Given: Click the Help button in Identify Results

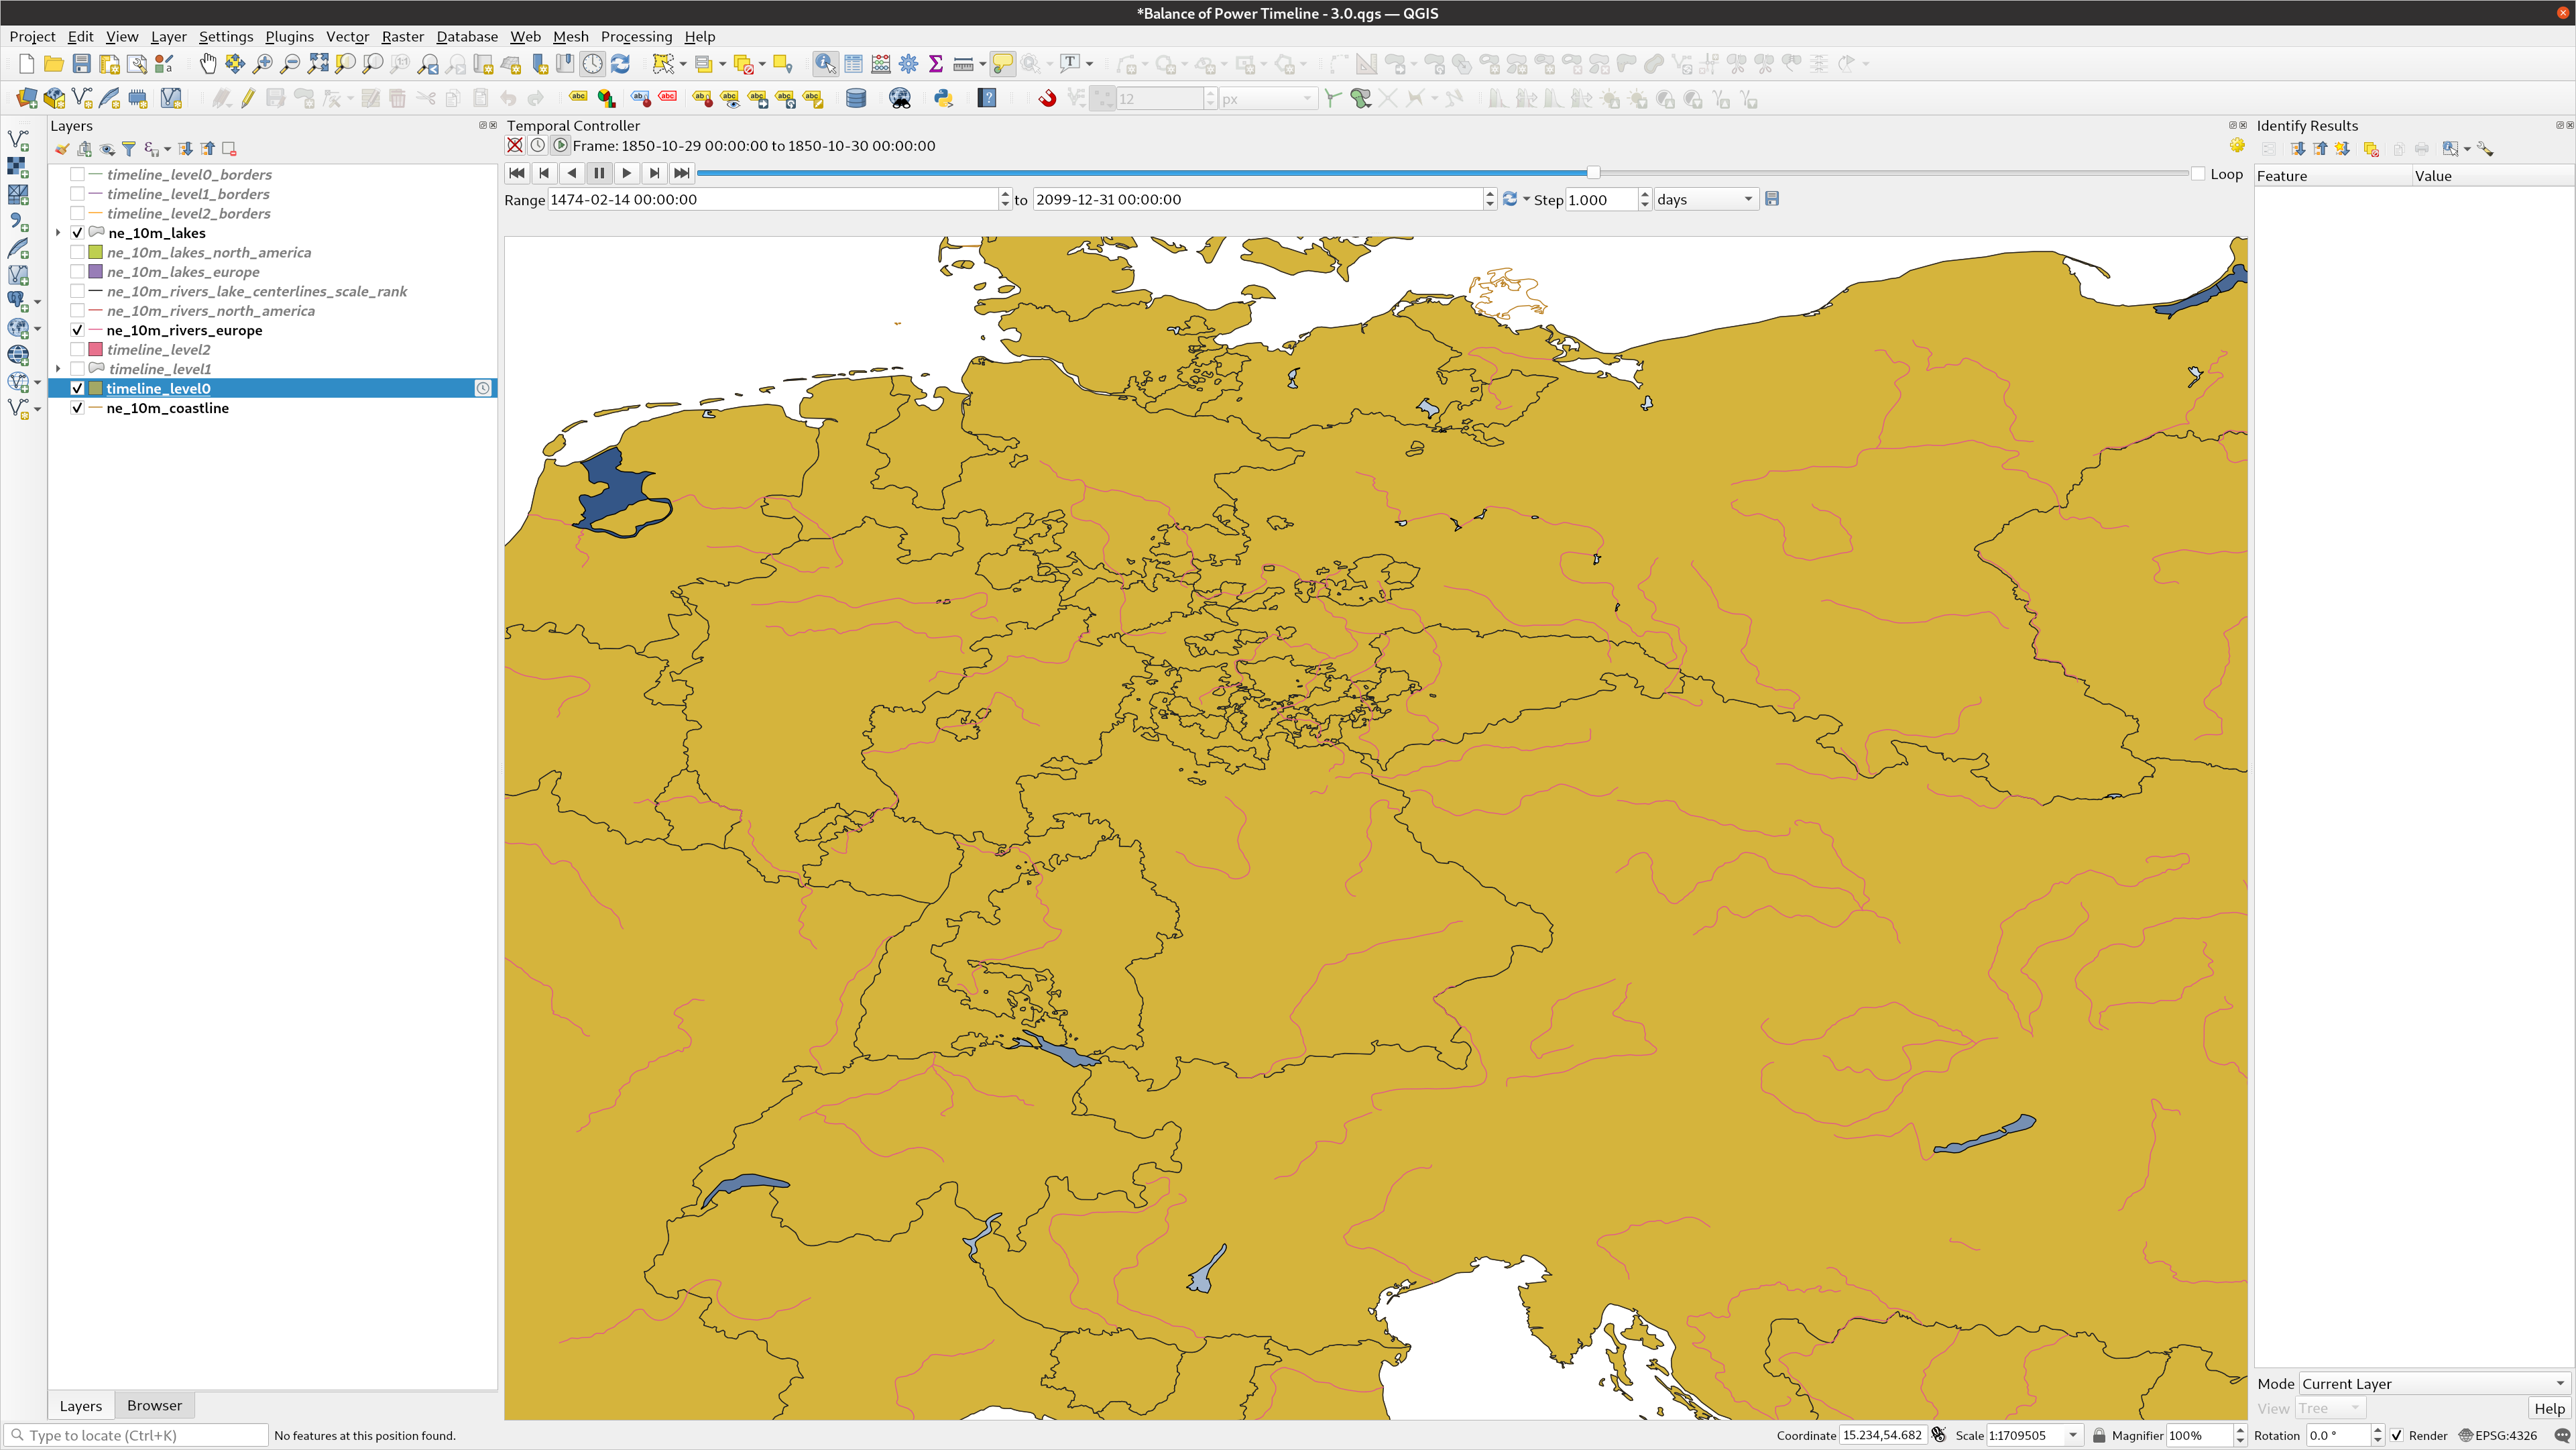Looking at the screenshot, I should [x=2548, y=1408].
